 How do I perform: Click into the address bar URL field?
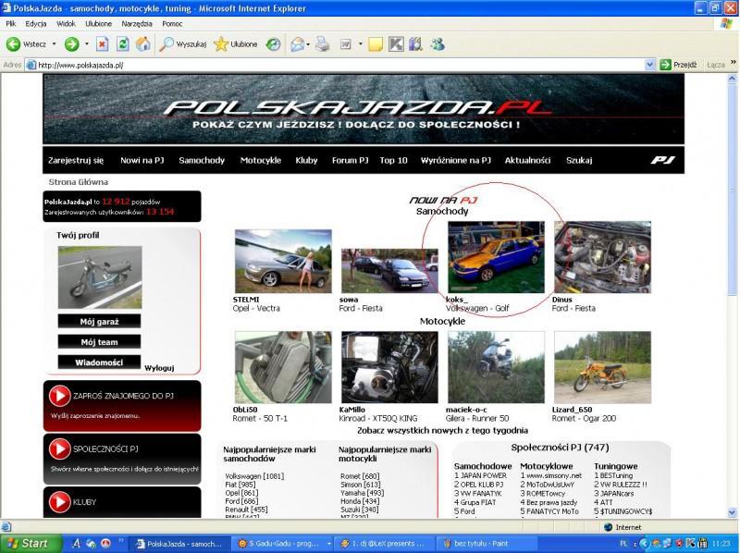point(339,65)
